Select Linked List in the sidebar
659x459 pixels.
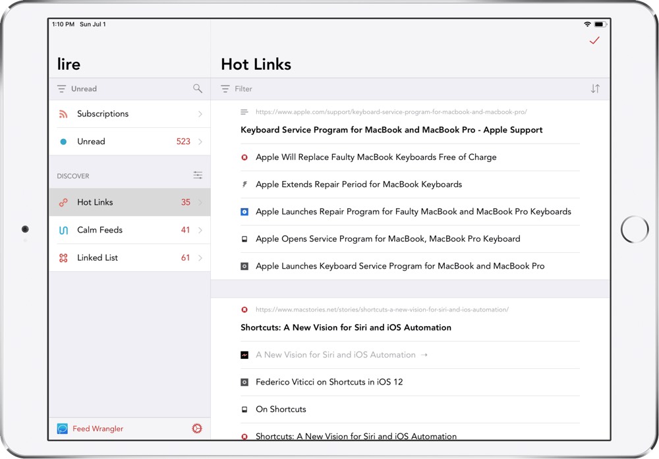coord(130,258)
